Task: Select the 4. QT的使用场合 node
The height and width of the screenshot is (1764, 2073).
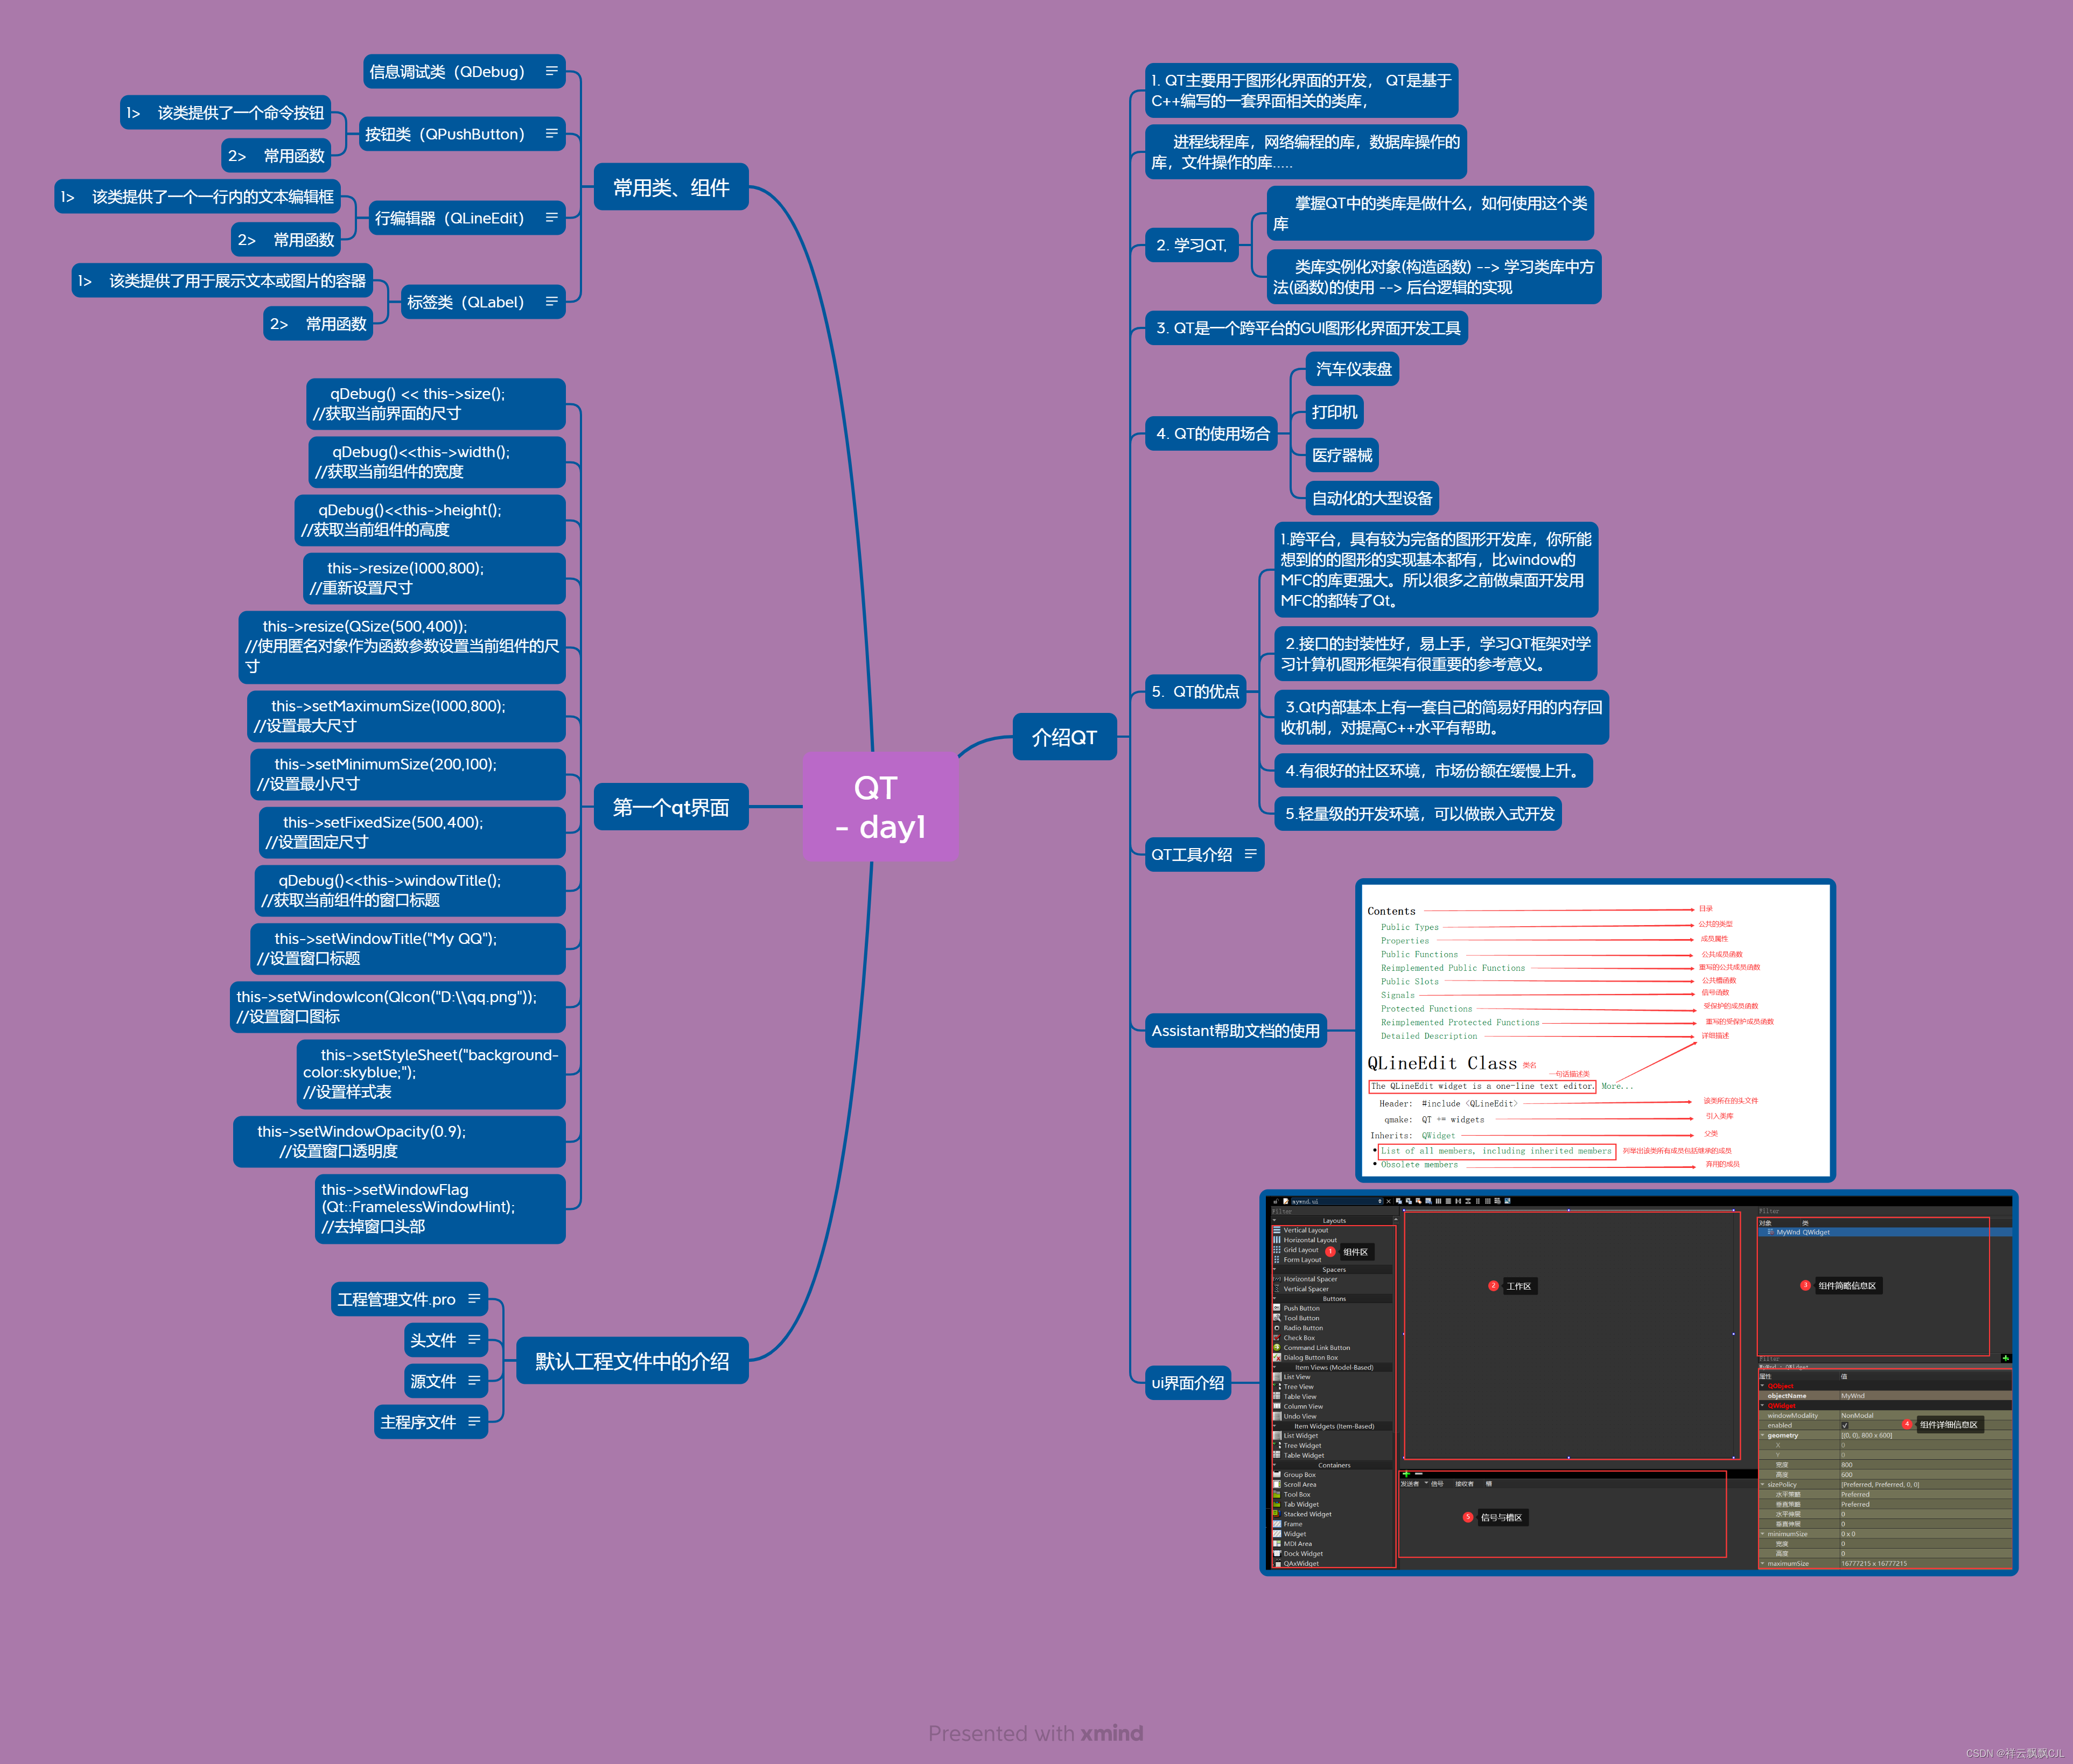Action: point(1212,433)
